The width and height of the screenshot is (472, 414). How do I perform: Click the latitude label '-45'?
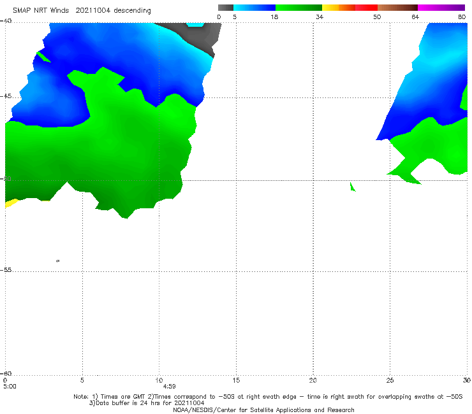pyautogui.click(x=6, y=96)
